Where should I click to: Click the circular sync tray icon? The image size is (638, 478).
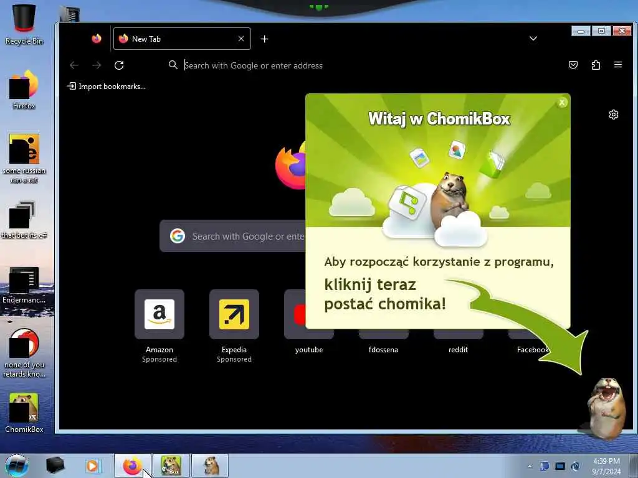pos(575,466)
